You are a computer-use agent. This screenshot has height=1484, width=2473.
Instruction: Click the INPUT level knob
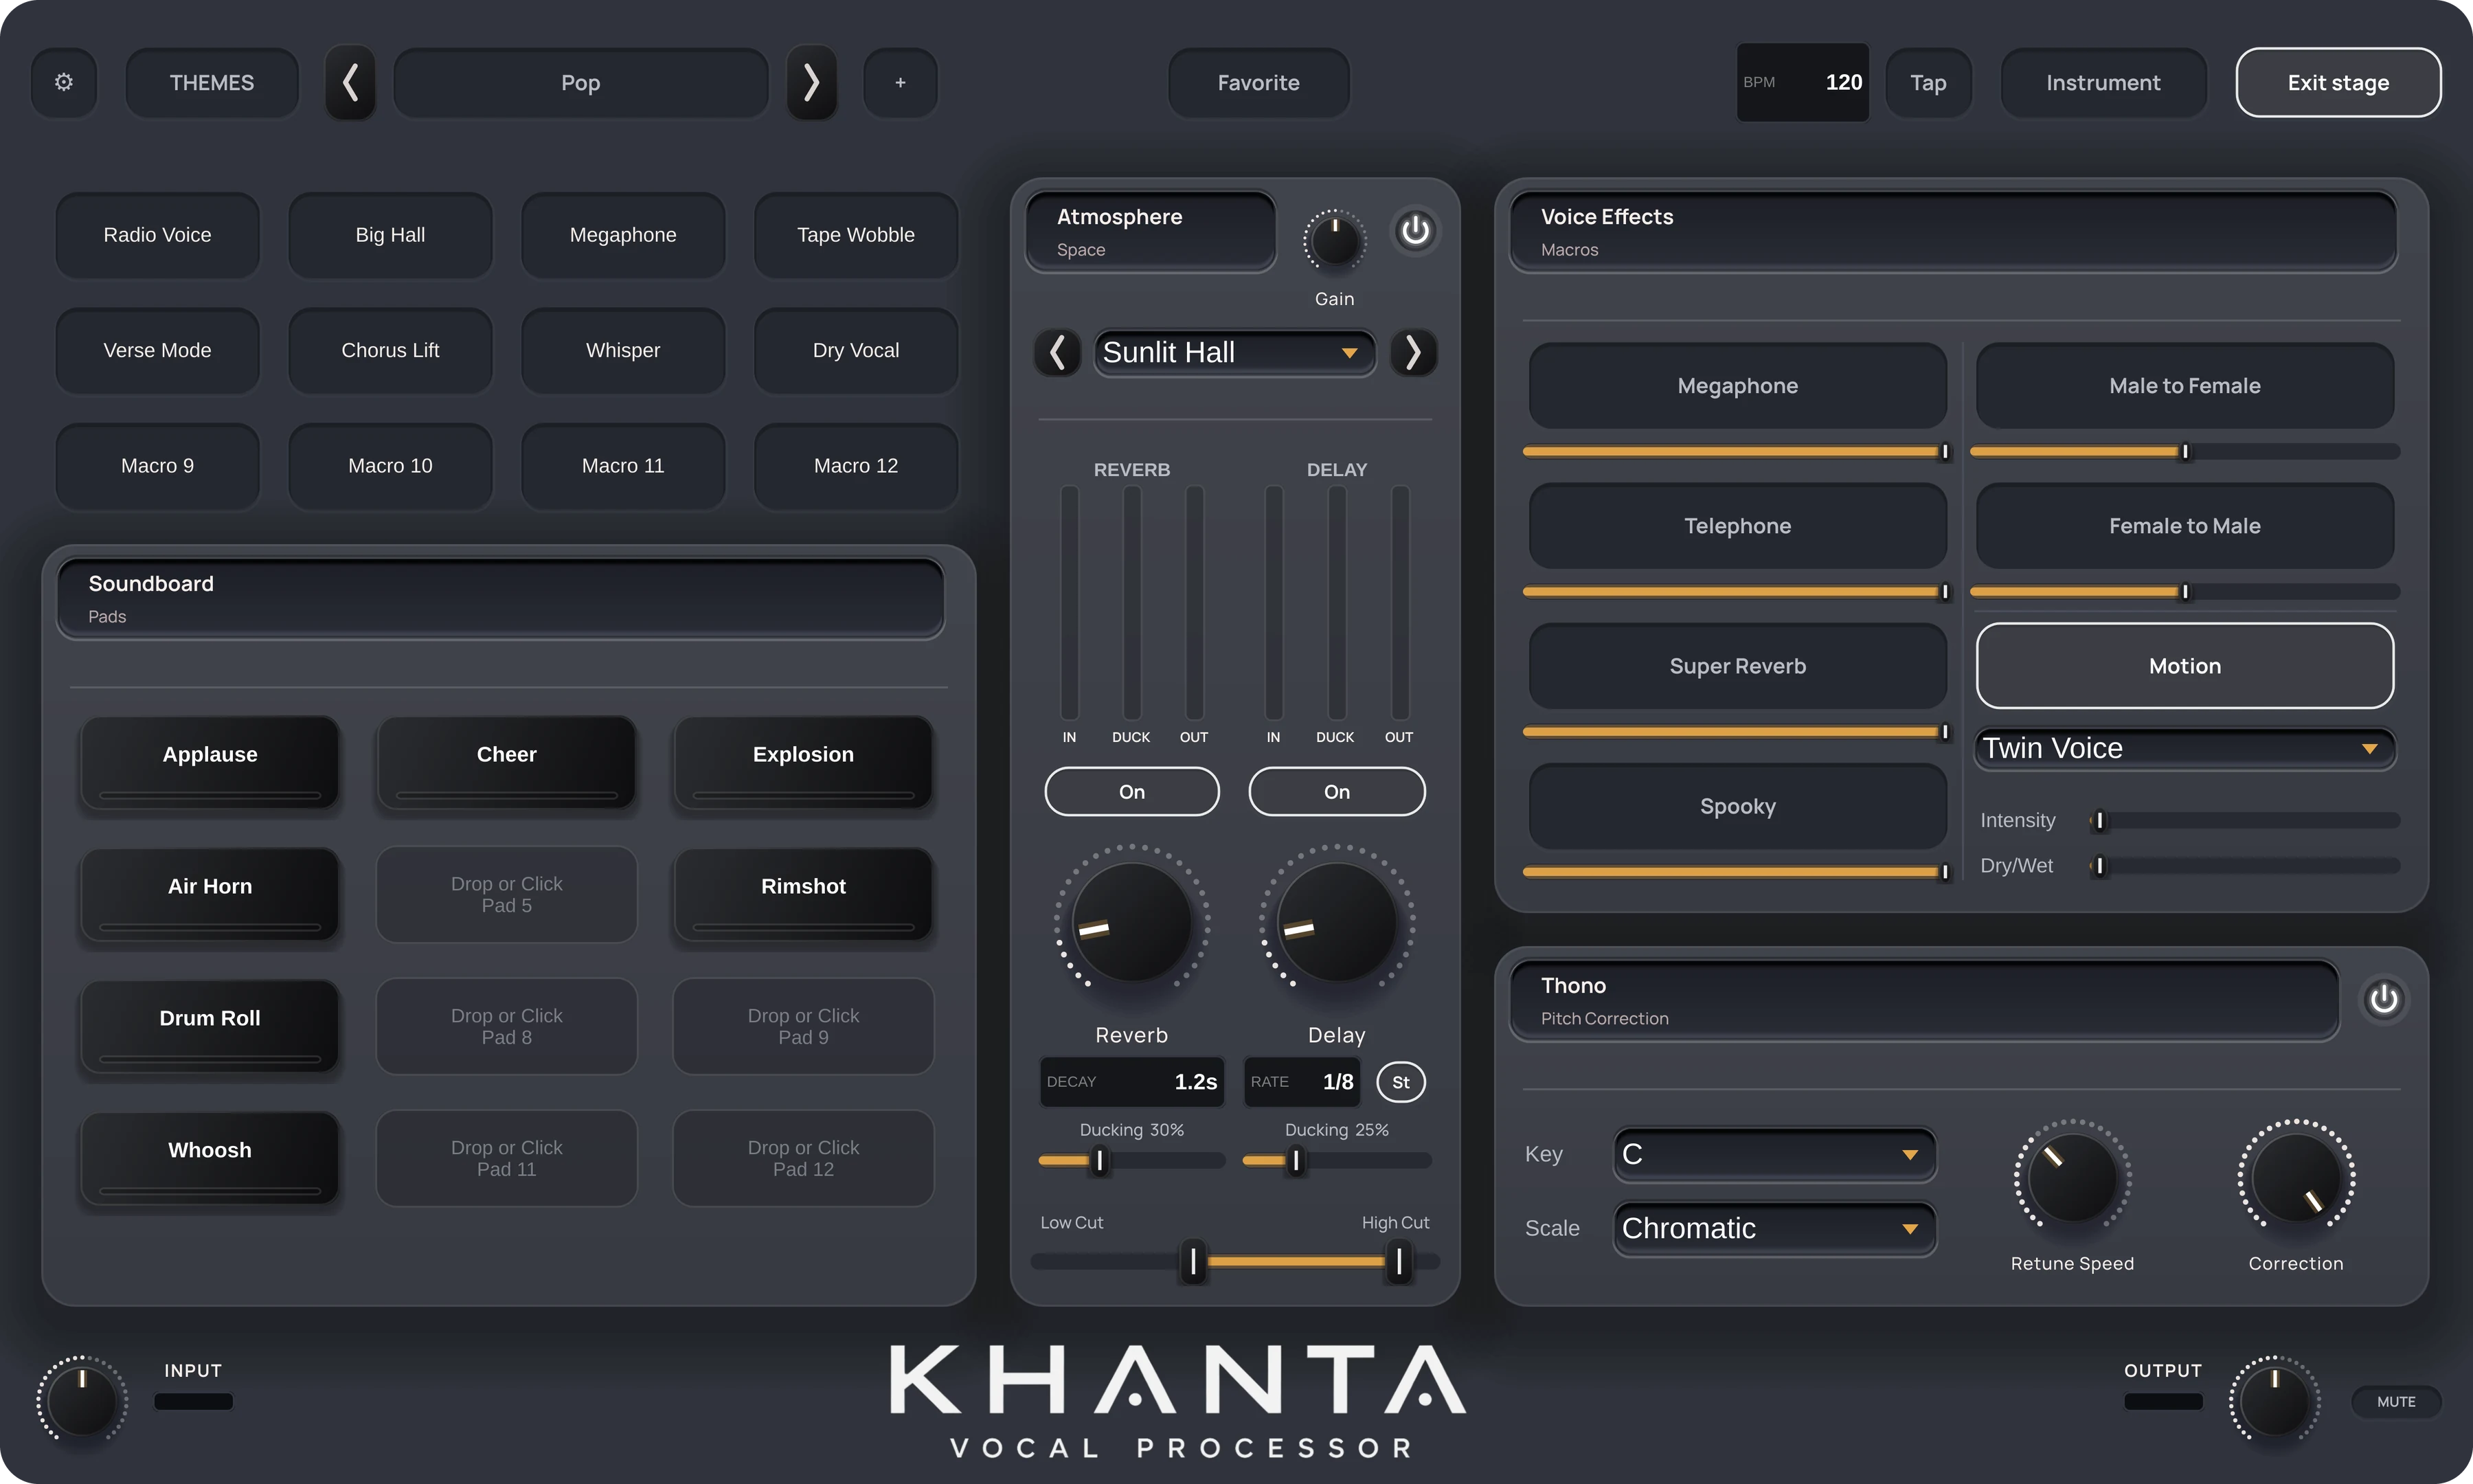coord(82,1402)
